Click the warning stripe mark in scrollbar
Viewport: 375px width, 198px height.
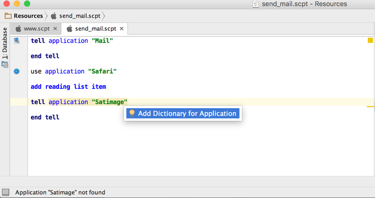pyautogui.click(x=370, y=107)
